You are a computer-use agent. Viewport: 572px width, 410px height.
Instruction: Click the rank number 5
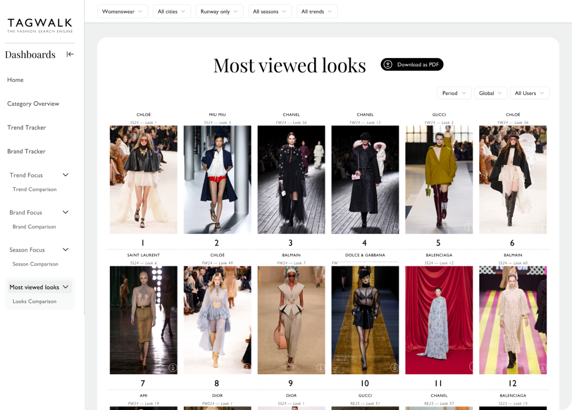tap(439, 243)
